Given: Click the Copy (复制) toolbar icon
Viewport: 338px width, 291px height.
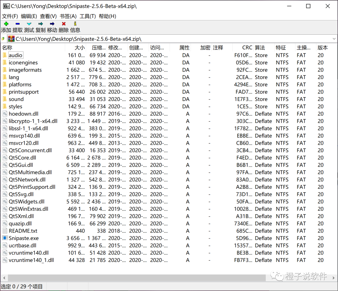Looking at the screenshot, I should (x=40, y=24).
